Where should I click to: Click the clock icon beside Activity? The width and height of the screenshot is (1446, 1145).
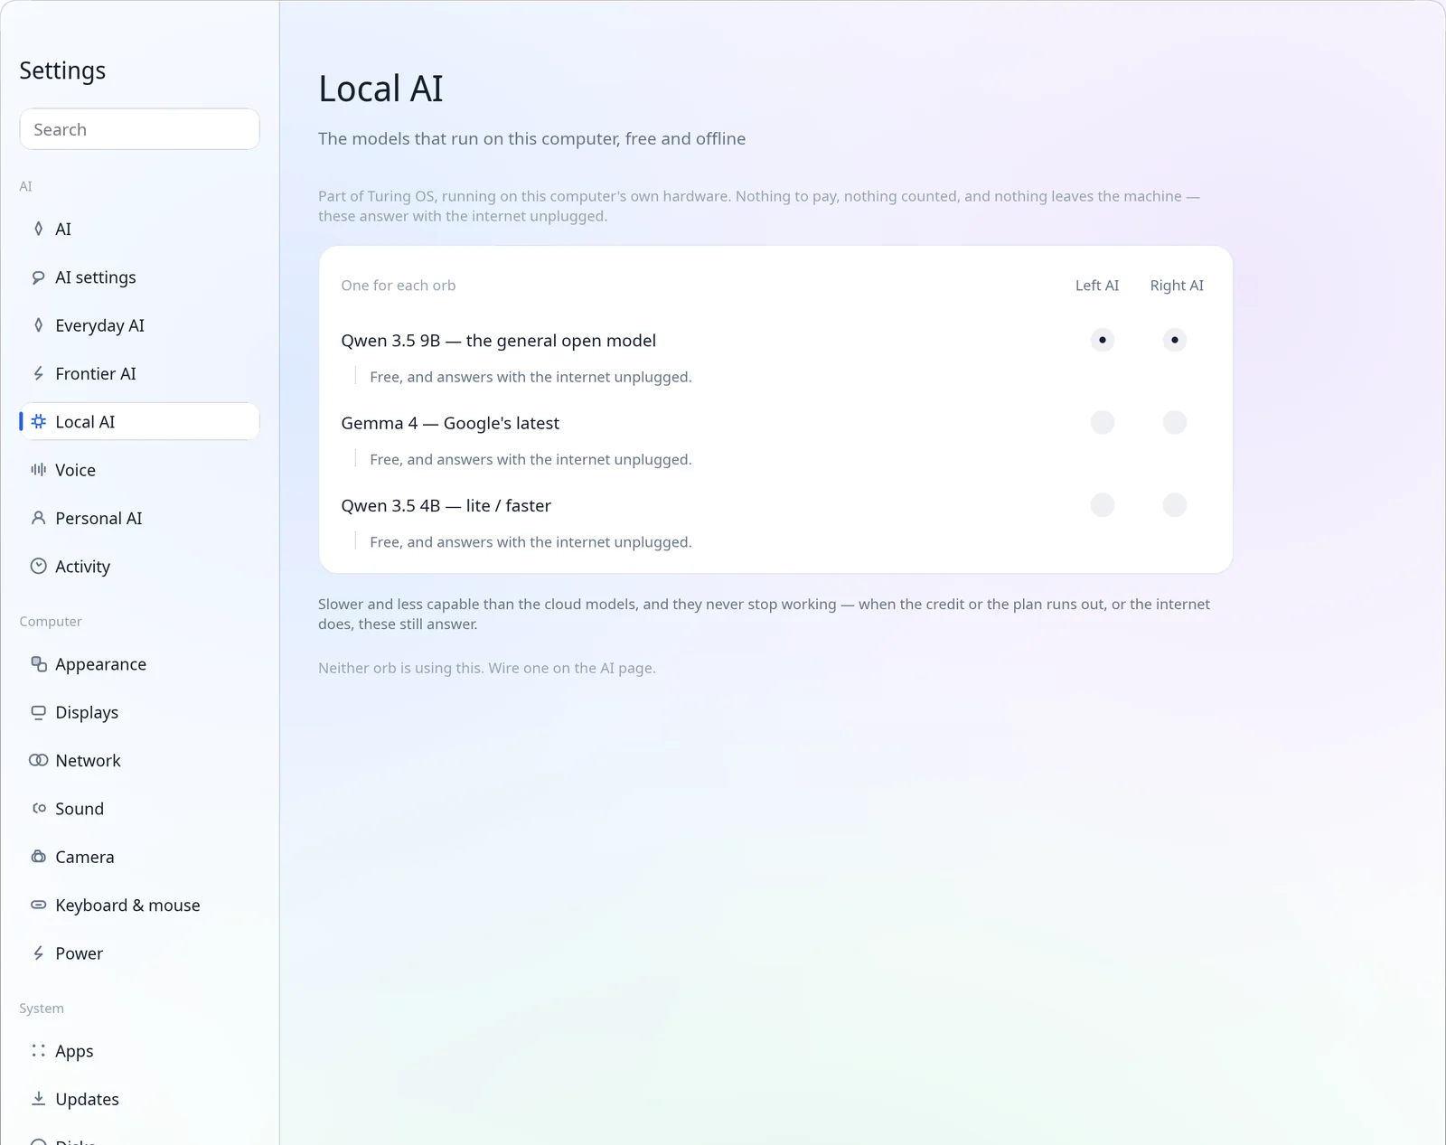(38, 566)
